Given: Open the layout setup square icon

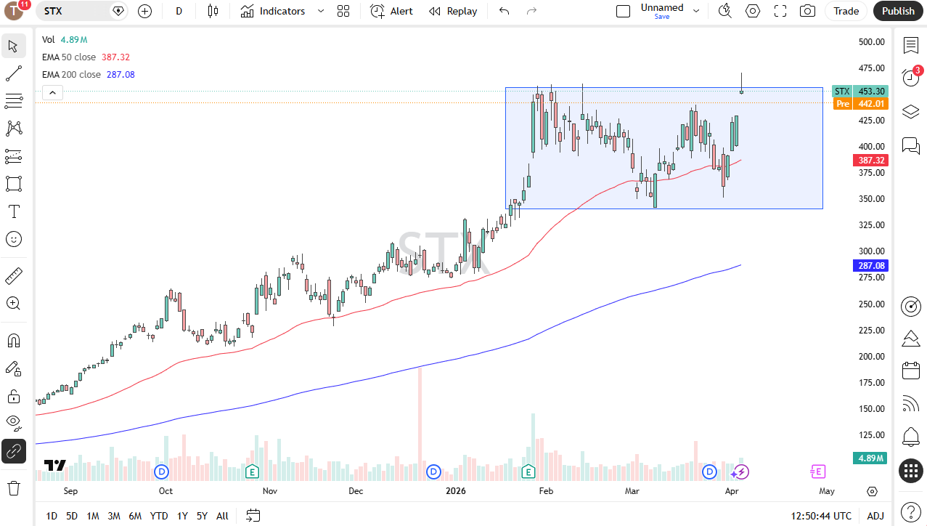Looking at the screenshot, I should (623, 11).
